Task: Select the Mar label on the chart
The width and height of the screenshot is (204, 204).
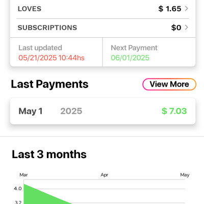Action: click(x=23, y=175)
